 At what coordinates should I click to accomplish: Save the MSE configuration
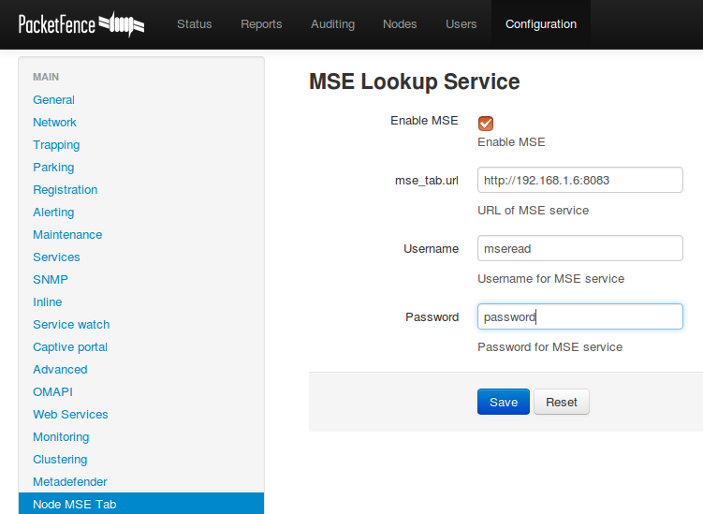point(504,402)
